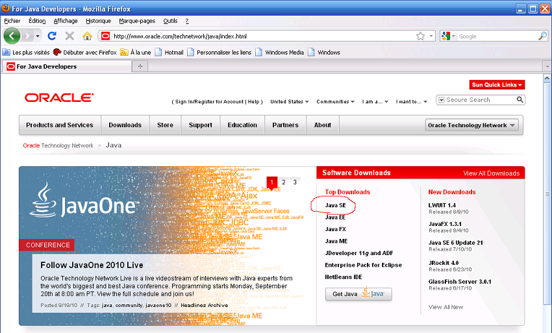Screen dimensions: 552x333
Task: Open the Débuter avec Firefox bookmark
Action: (85, 53)
